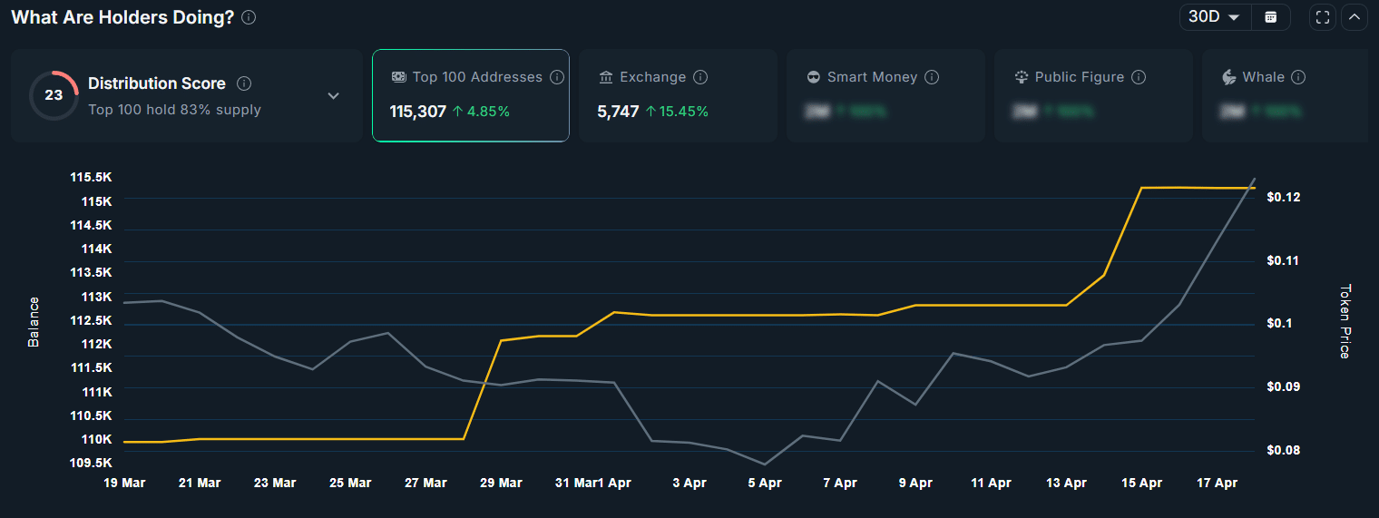The image size is (1379, 518).
Task: Select the Public Figure tab
Action: [1093, 95]
